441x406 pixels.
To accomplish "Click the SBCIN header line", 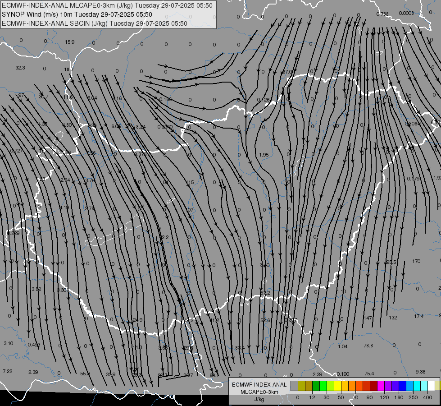I will (95, 23).
